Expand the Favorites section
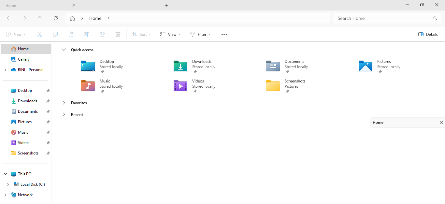The image size is (445, 204). pos(64,103)
